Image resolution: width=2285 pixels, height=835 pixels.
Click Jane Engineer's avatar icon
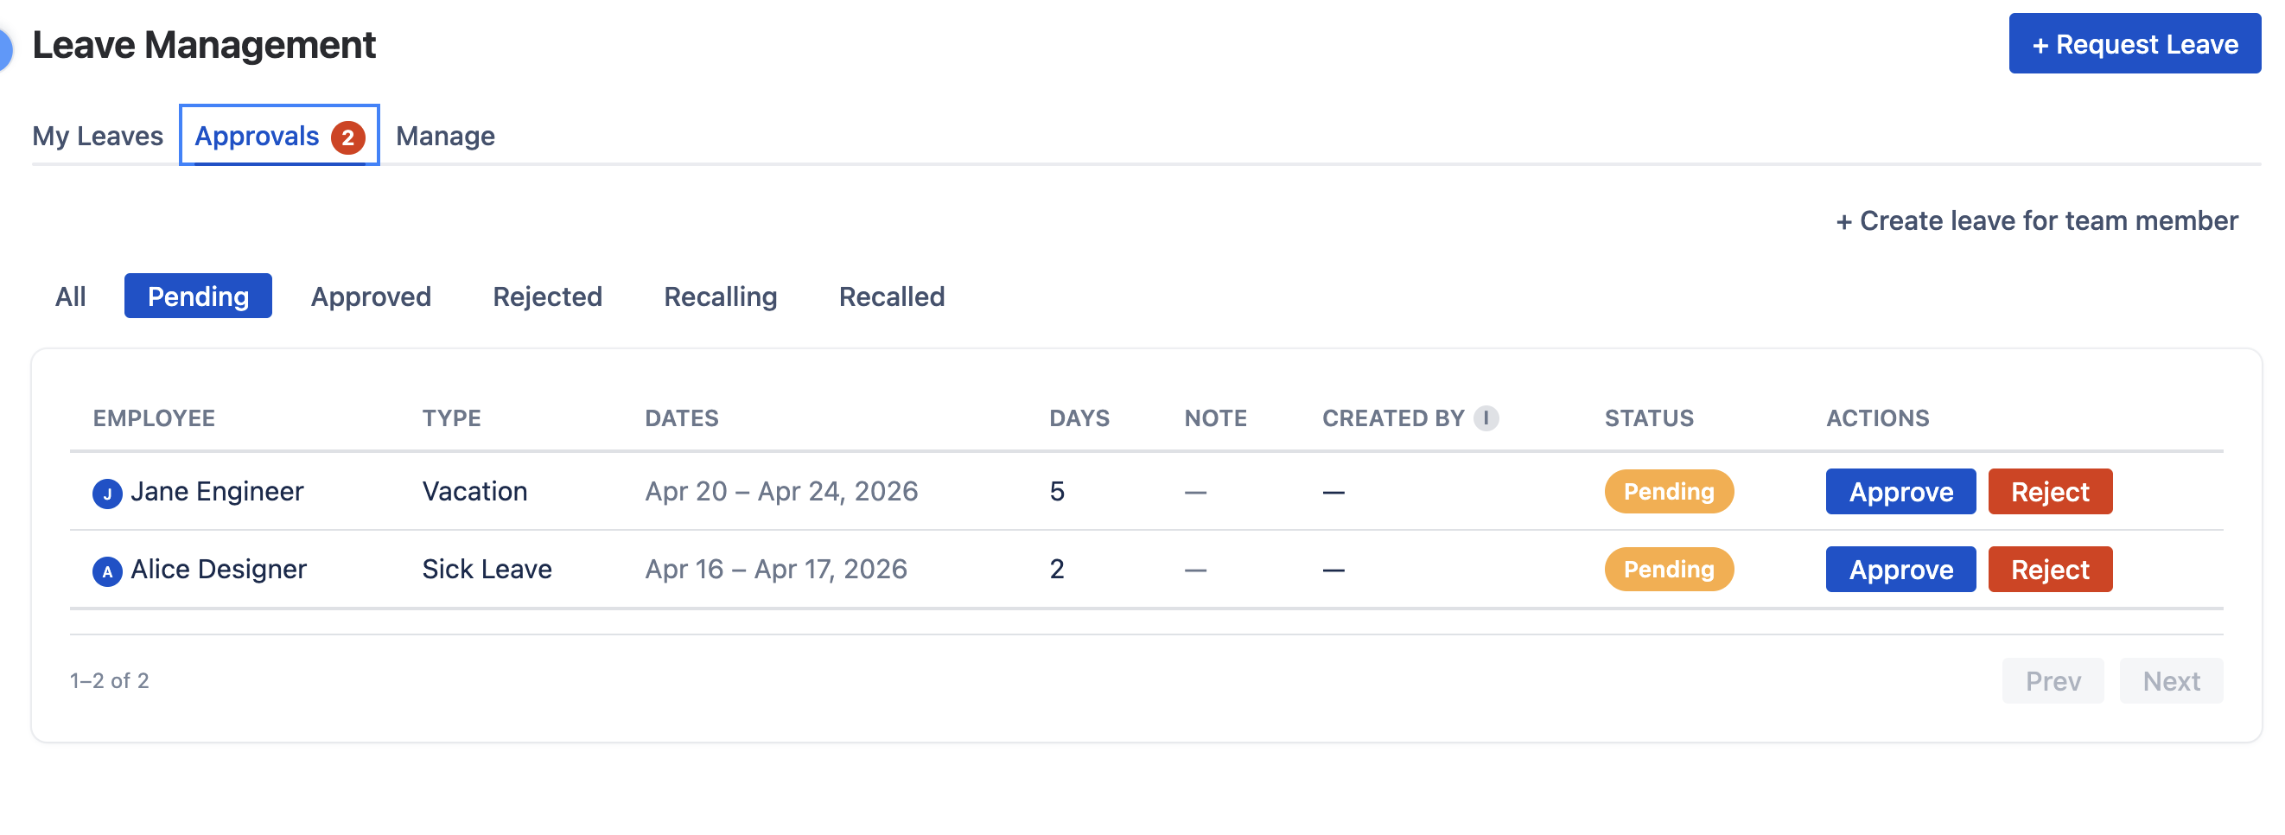point(107,491)
